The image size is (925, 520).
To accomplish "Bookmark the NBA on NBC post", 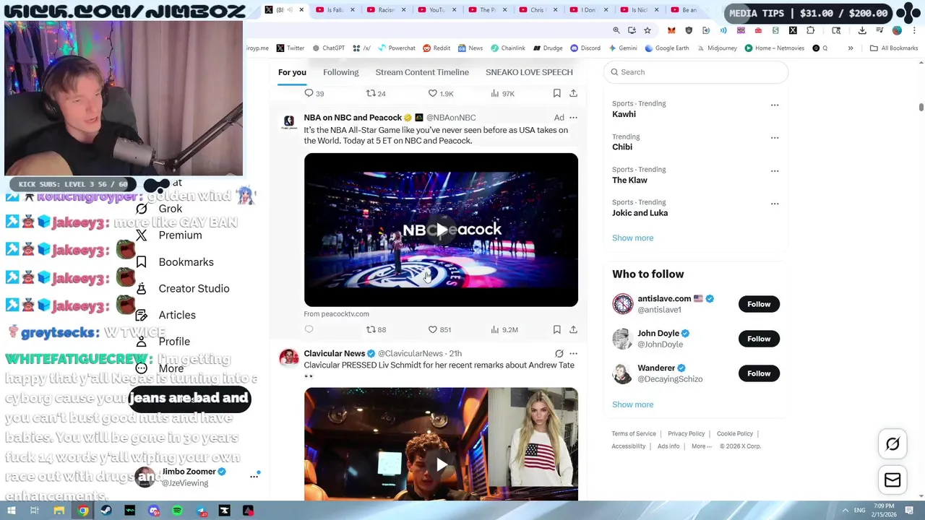I will coord(556,329).
